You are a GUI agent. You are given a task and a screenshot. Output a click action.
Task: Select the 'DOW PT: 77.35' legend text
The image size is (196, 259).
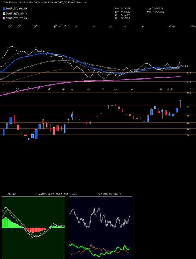(16, 18)
